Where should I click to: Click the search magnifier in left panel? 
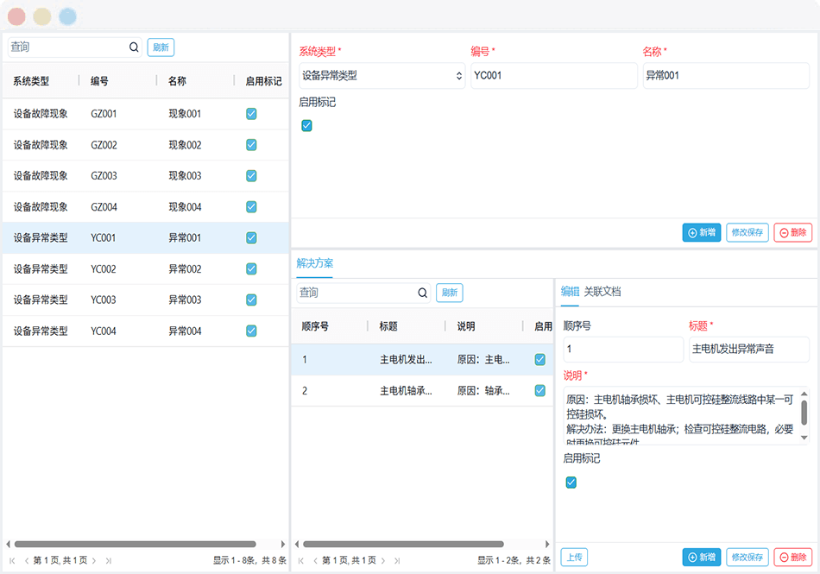pos(134,47)
